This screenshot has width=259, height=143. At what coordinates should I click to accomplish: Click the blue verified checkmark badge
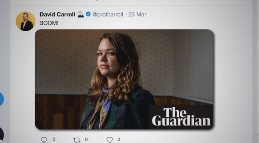[x=88, y=14]
